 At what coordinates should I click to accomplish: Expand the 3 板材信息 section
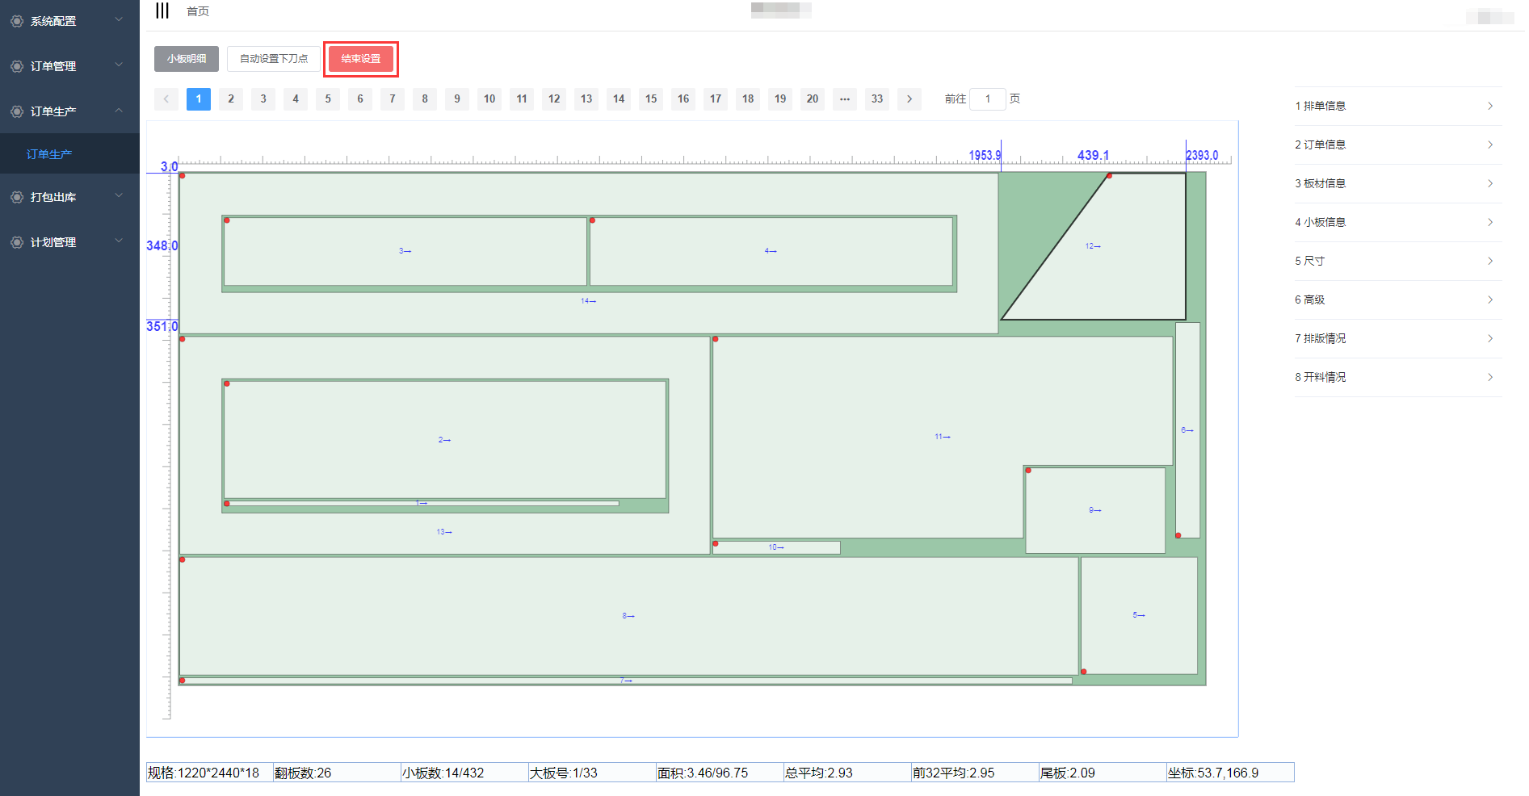[x=1397, y=183]
